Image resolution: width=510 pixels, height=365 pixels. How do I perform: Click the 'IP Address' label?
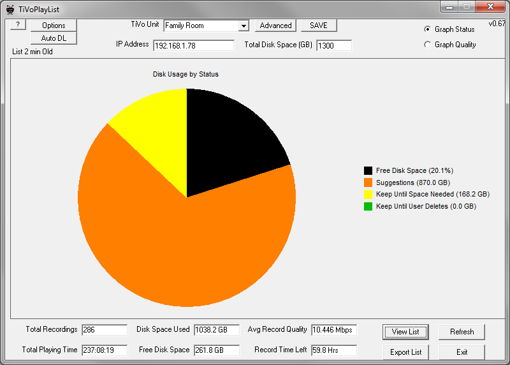[x=133, y=44]
